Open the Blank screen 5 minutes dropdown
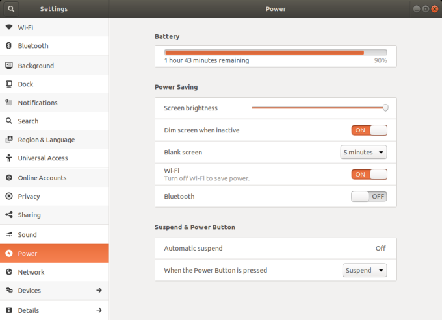This screenshot has width=442, height=320. point(363,153)
